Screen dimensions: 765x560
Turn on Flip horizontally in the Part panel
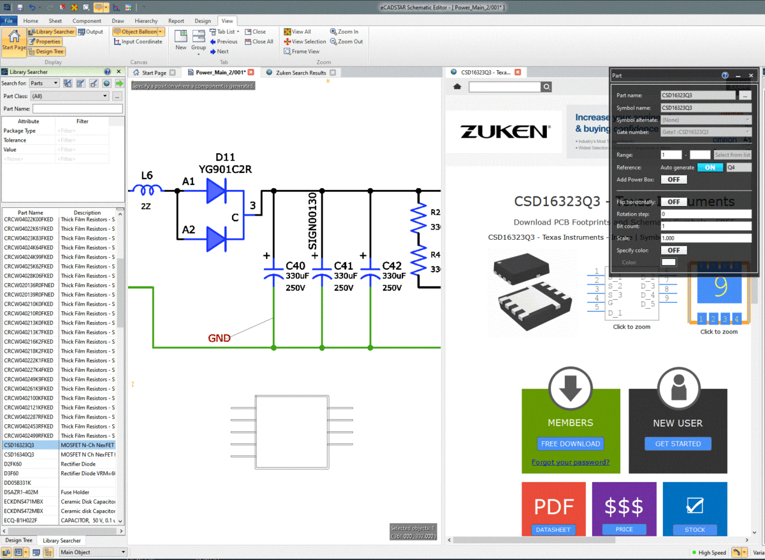pyautogui.click(x=674, y=202)
